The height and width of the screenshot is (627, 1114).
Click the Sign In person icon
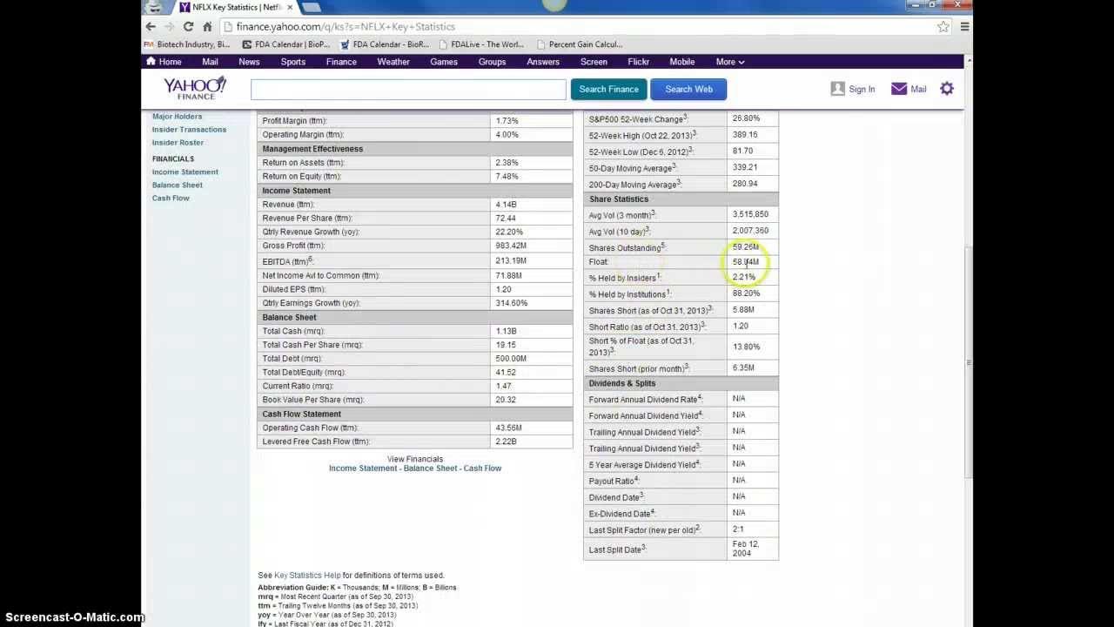(x=837, y=89)
